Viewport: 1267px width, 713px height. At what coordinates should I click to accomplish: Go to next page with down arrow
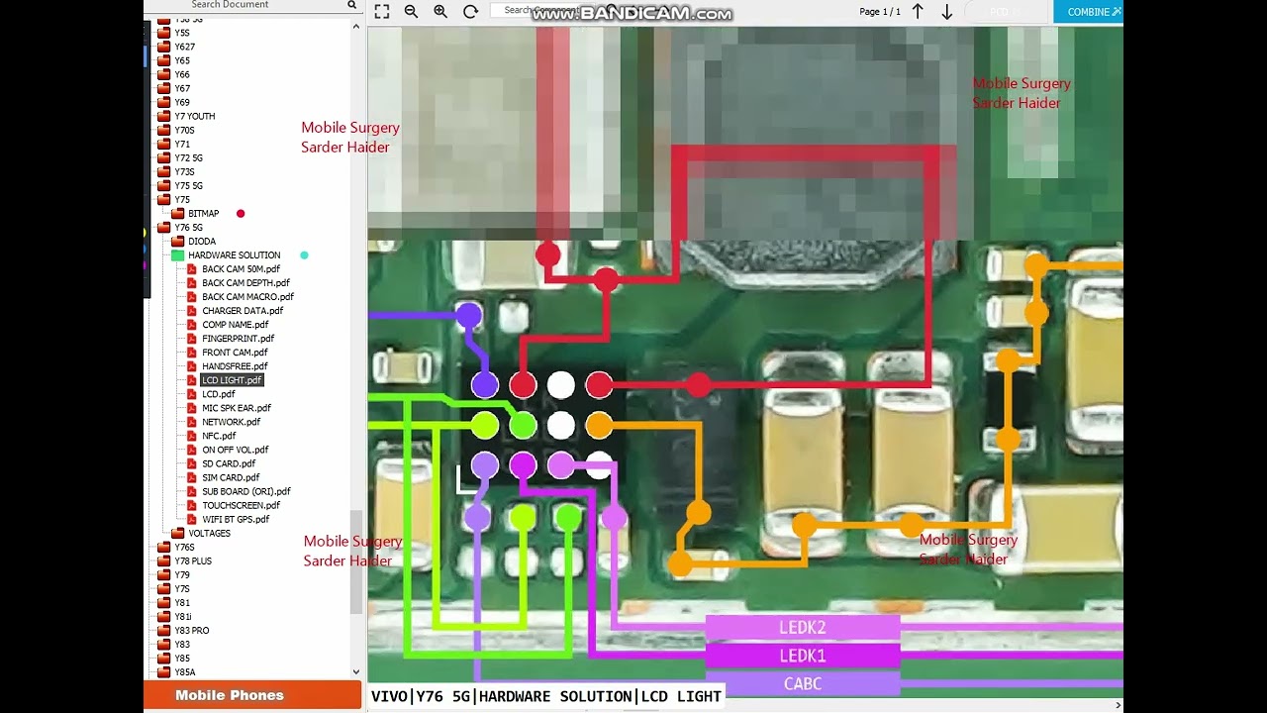coord(947,12)
